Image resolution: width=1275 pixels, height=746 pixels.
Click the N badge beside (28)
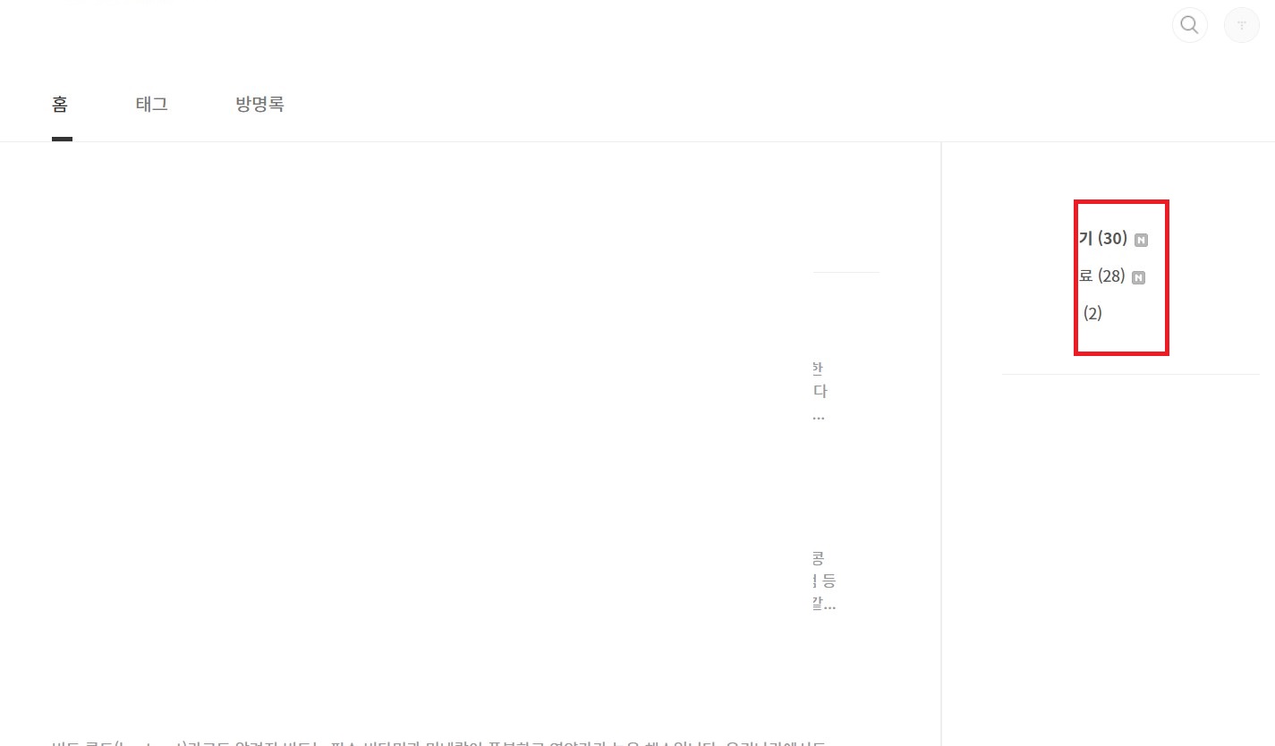coord(1138,277)
